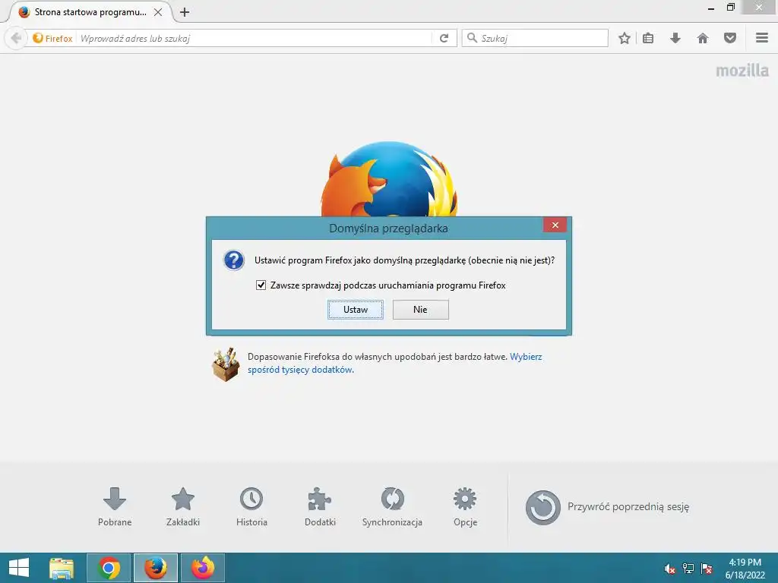Open Pobrane downloads shortcut
Screen dimensions: 778x583
(x=115, y=506)
